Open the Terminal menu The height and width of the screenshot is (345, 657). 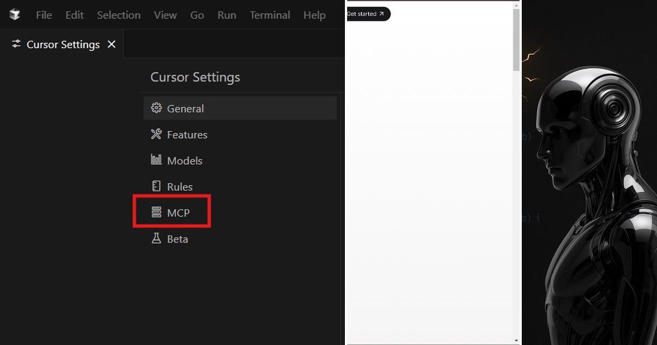270,15
